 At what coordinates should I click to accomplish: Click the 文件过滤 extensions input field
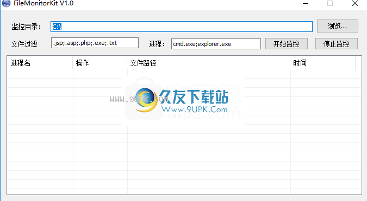coord(95,43)
